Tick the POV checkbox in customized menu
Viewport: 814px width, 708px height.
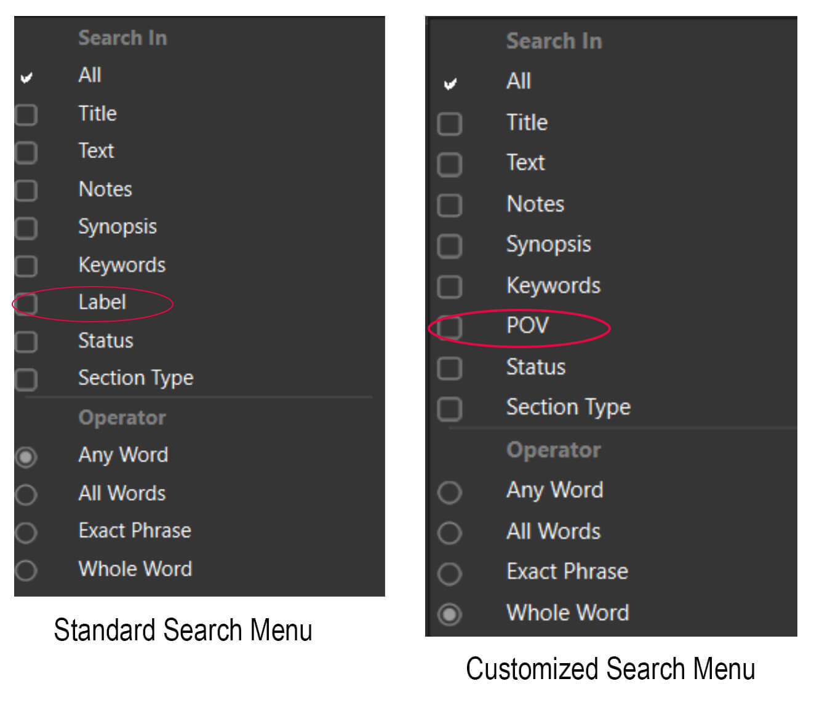pyautogui.click(x=449, y=327)
